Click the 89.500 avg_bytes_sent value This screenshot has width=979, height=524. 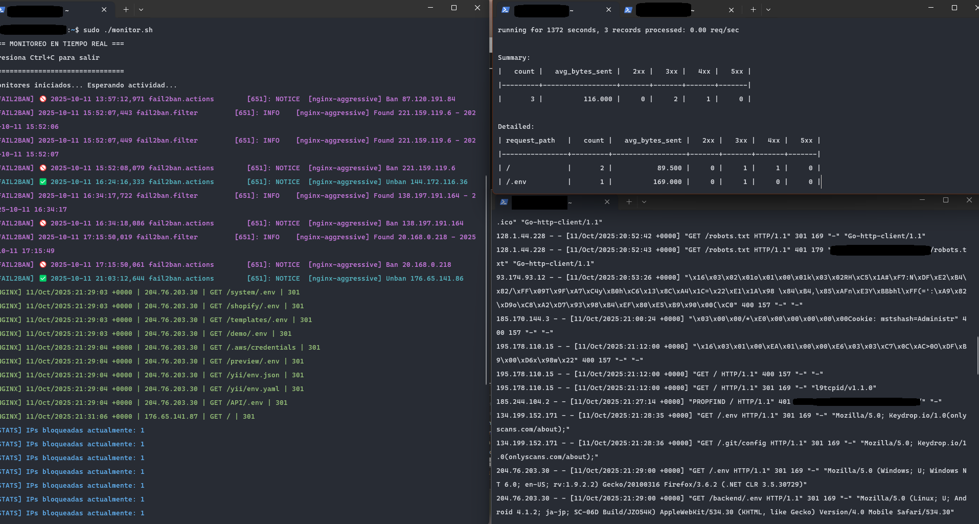[669, 168]
